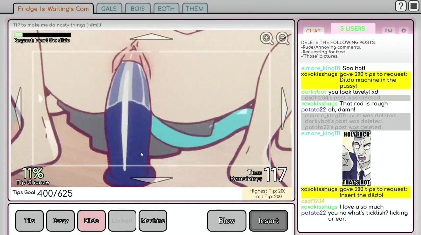
Task: Click the meme image posted by elmore_king111
Action: (357, 158)
